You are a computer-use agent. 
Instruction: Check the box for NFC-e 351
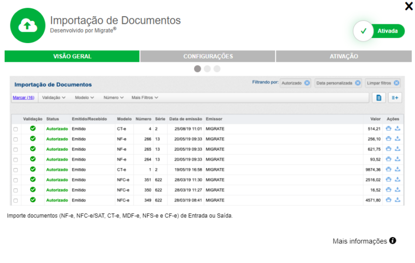point(16,180)
